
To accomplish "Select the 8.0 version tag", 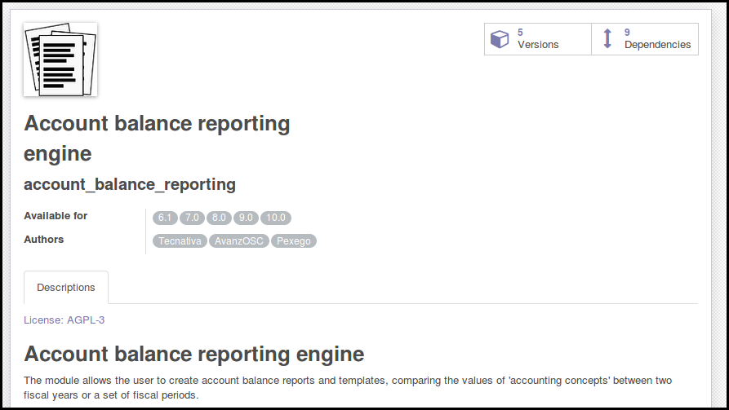I will tap(219, 218).
